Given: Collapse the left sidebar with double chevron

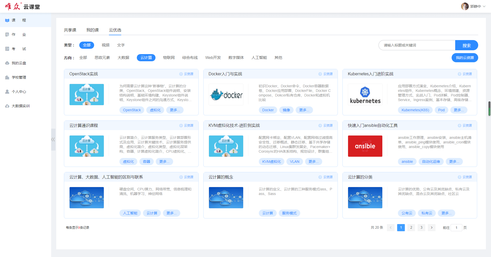Looking at the screenshot, I should [x=53, y=139].
